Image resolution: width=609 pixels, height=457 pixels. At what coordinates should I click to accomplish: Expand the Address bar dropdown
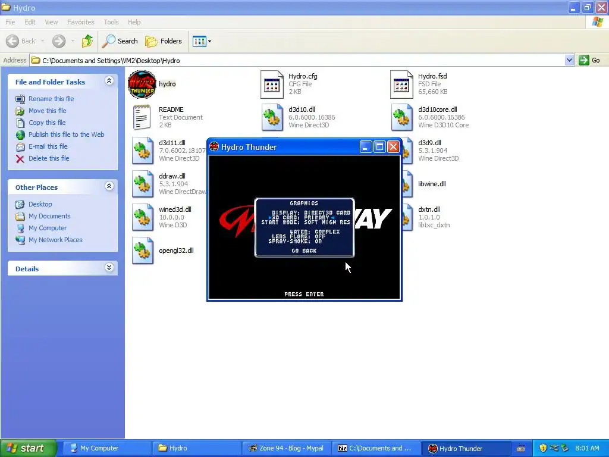pos(569,60)
